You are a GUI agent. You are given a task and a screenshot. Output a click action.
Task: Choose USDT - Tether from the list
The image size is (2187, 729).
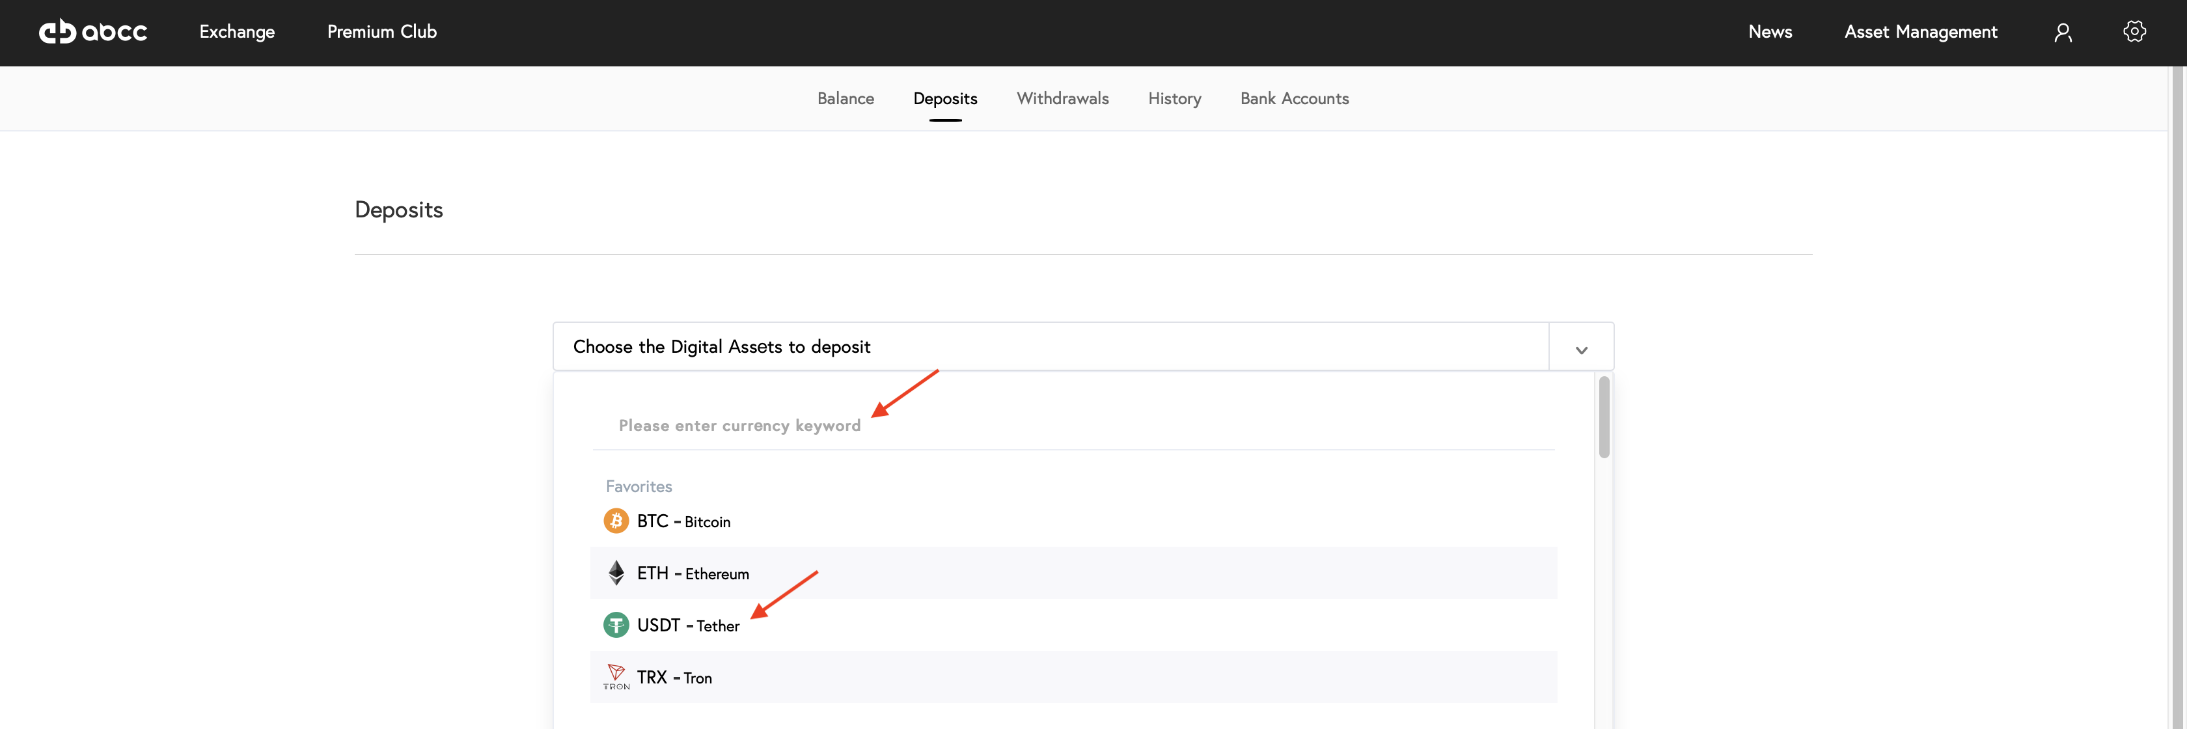point(1074,626)
